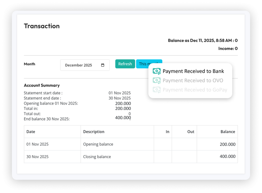Image resolution: width=262 pixels, height=193 pixels.
Task: Click the Payment Received to Bank money icon
Action: (157, 71)
